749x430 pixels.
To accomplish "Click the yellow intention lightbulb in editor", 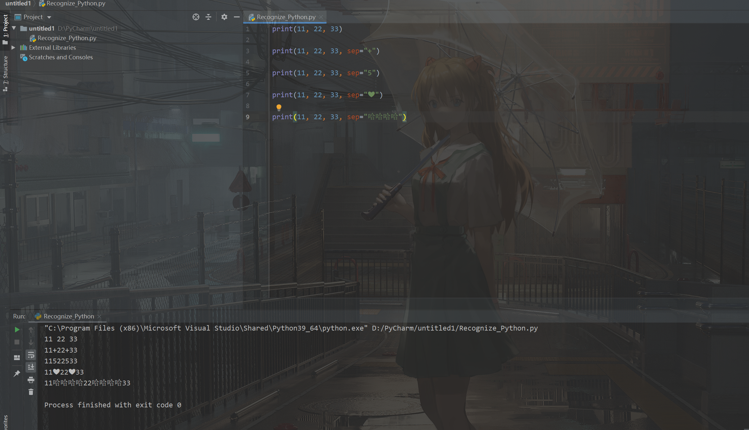I will point(279,107).
